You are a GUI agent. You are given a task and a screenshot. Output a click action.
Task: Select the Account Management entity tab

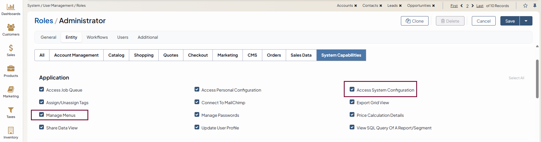click(x=76, y=55)
